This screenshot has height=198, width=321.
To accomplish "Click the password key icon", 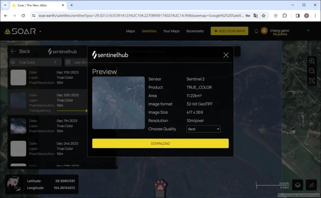I will [x=248, y=15].
